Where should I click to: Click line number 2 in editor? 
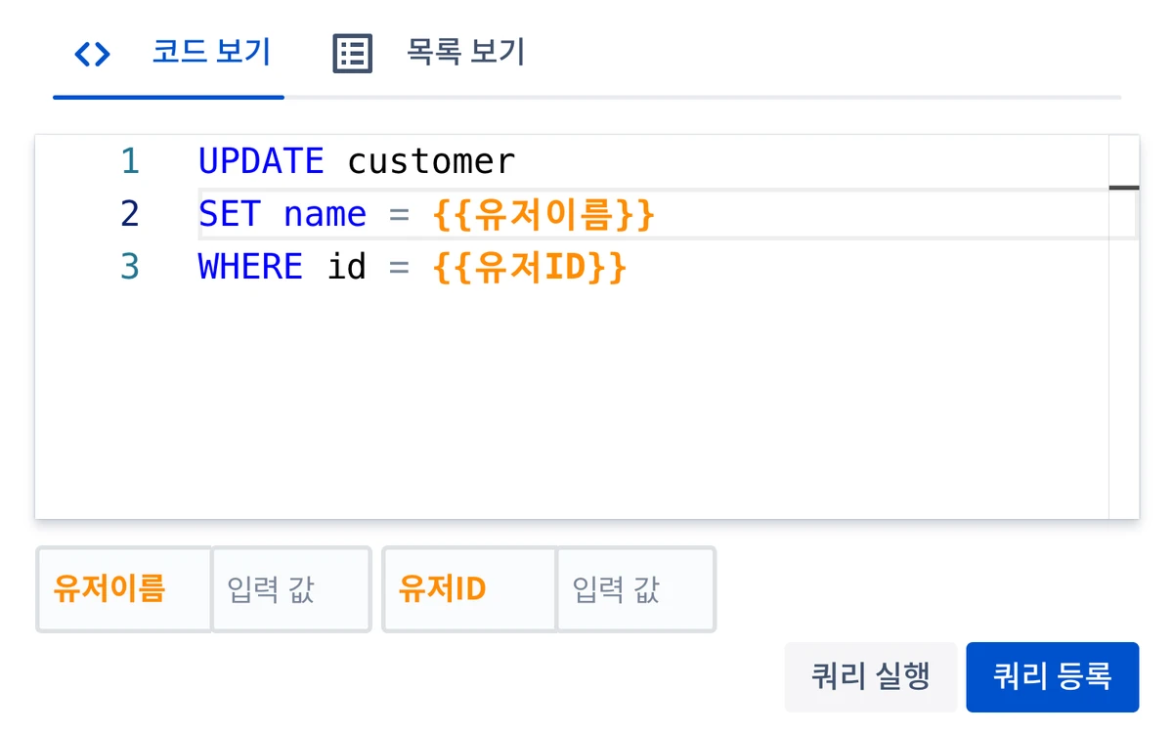[x=130, y=214]
